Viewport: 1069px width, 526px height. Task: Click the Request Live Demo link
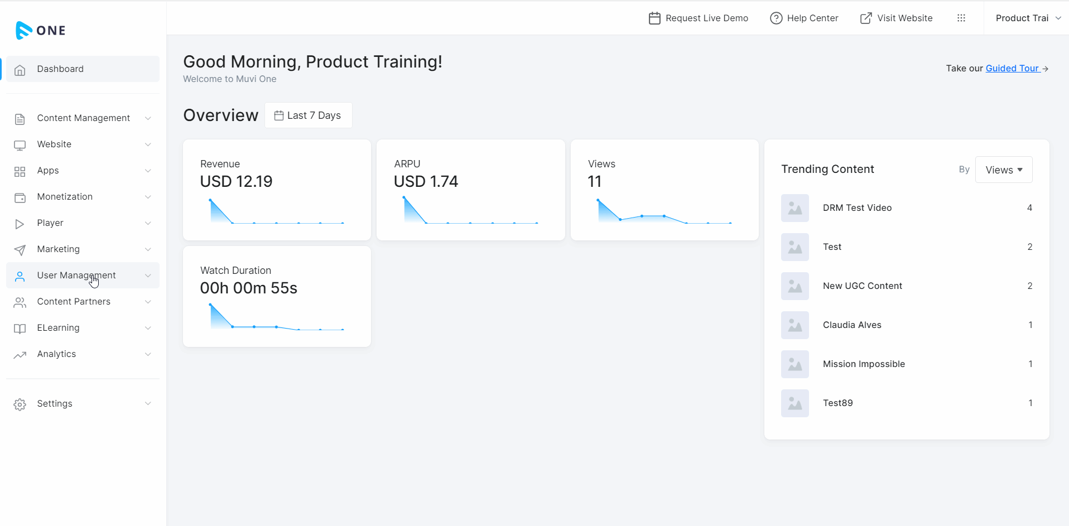[699, 18]
